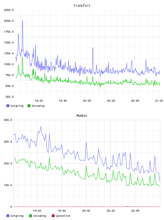Click the Incoming legend label under Mumbai
The width and height of the screenshot is (164, 220).
point(40,216)
